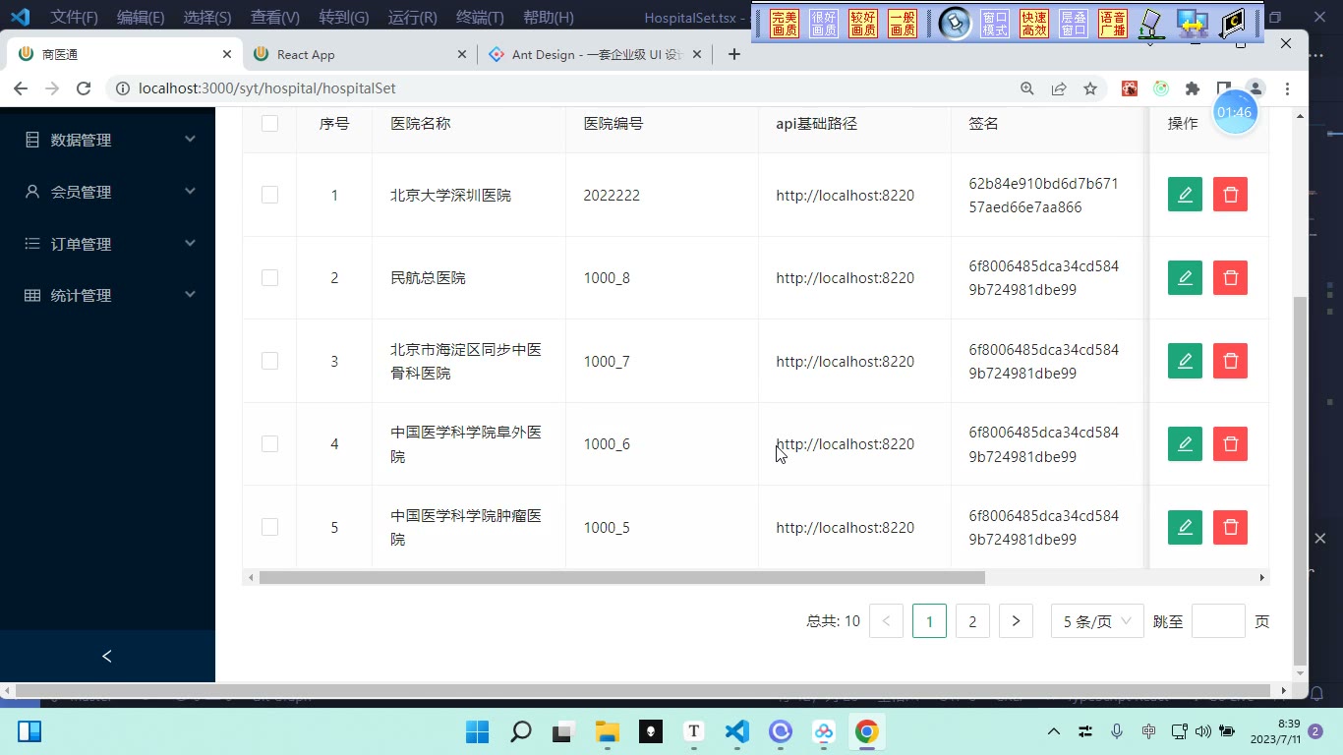
Task: Select row 3 checkbox
Action: 269,361
